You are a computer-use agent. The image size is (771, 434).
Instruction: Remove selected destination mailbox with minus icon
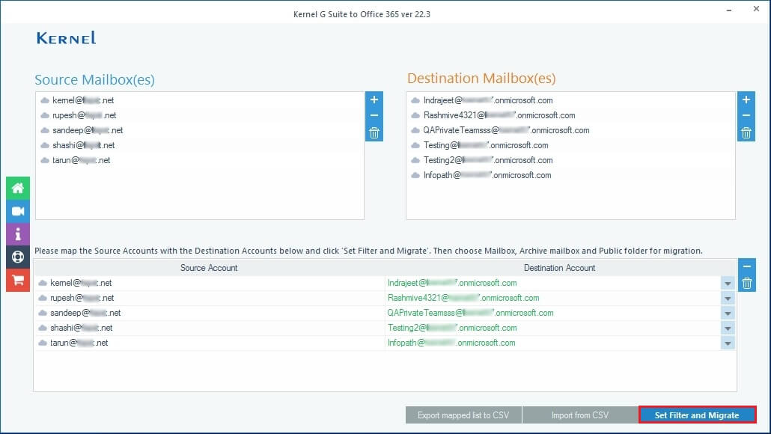point(746,116)
